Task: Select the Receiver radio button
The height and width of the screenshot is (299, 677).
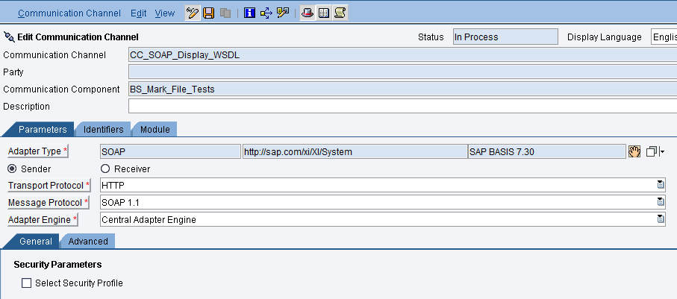Action: (x=105, y=169)
